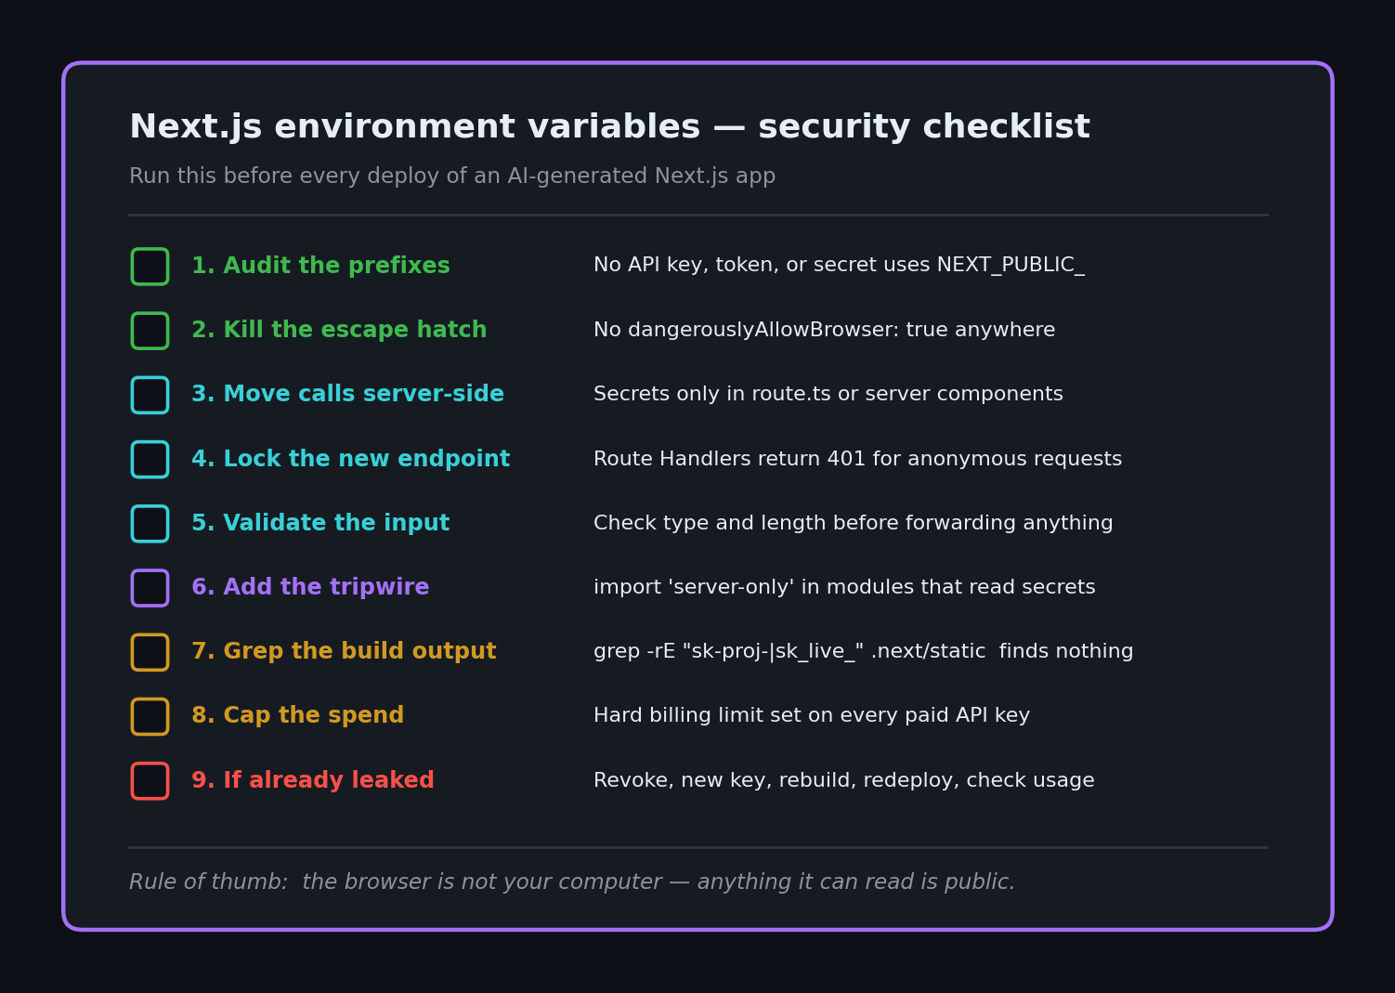Viewport: 1395px width, 993px height.
Task: Click the label '7. Grep the build output'
Action: pos(344,652)
